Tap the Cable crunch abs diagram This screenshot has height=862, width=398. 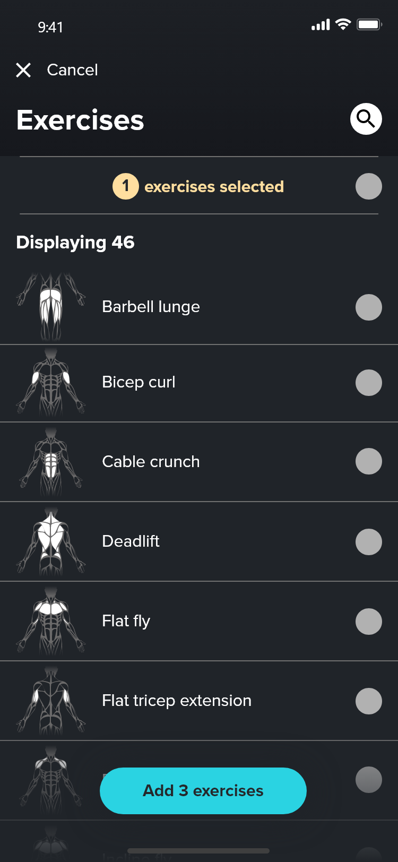pyautogui.click(x=51, y=462)
